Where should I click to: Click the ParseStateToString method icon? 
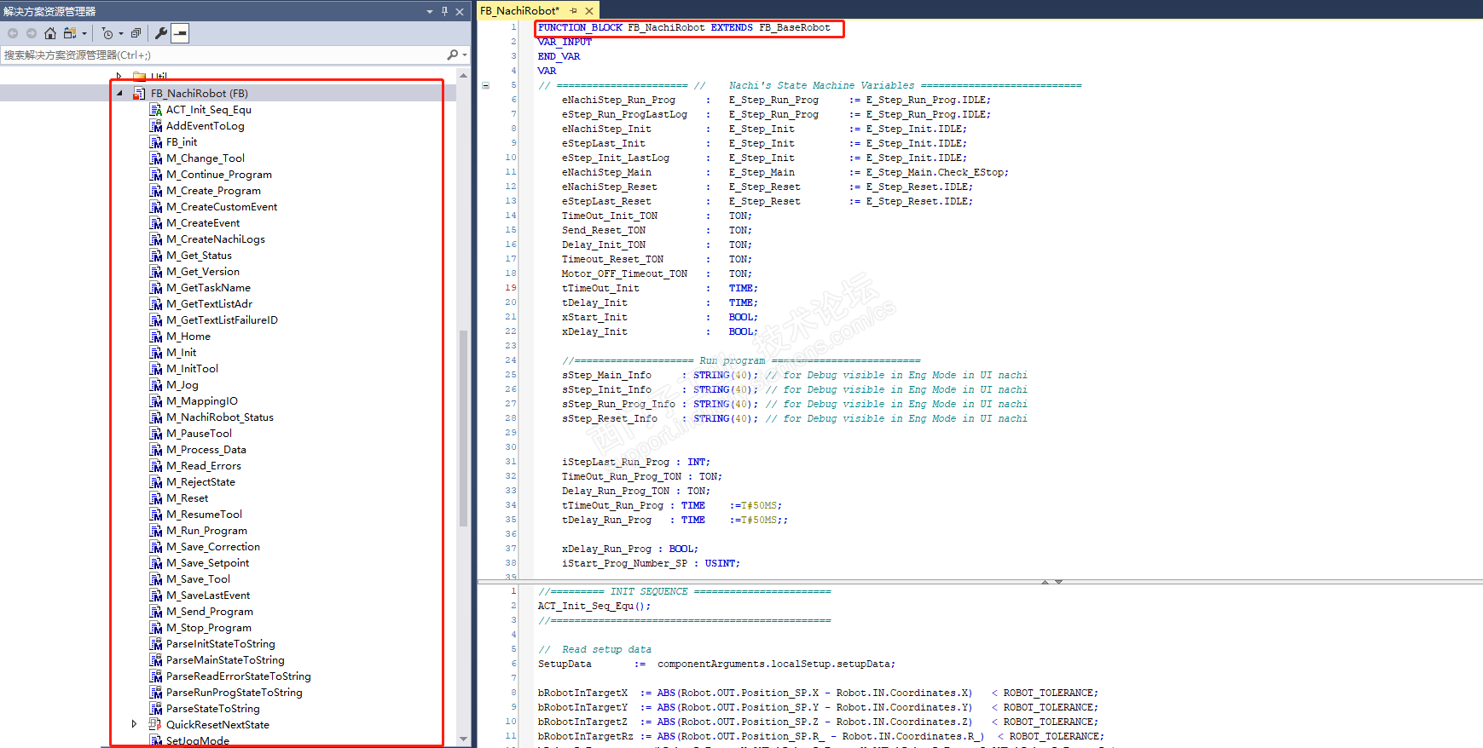156,709
